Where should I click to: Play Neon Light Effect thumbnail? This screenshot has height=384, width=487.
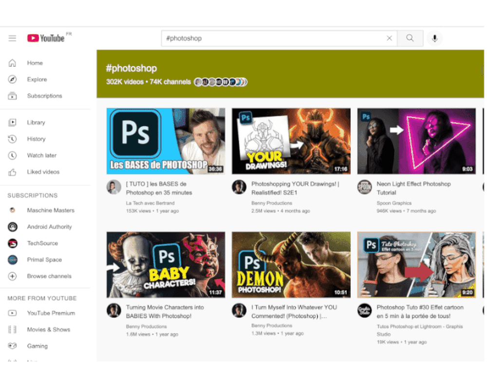pyautogui.click(x=416, y=141)
